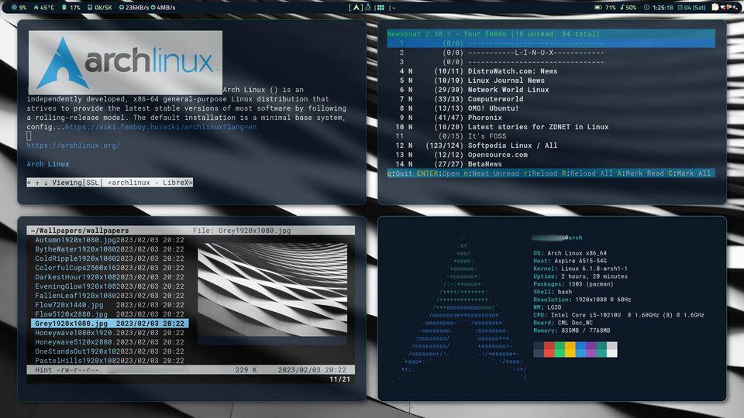Screen dimensions: 744x418
Task: Click the Viewing[SSL] archlinux status line
Action: 109,183
